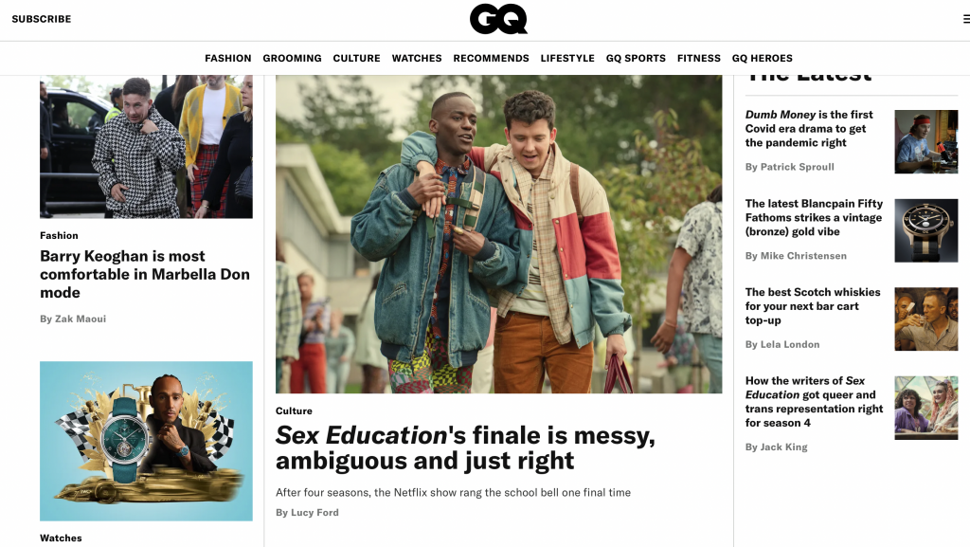Open the Barry Keoghan article headline
970x547 pixels.
[145, 274]
